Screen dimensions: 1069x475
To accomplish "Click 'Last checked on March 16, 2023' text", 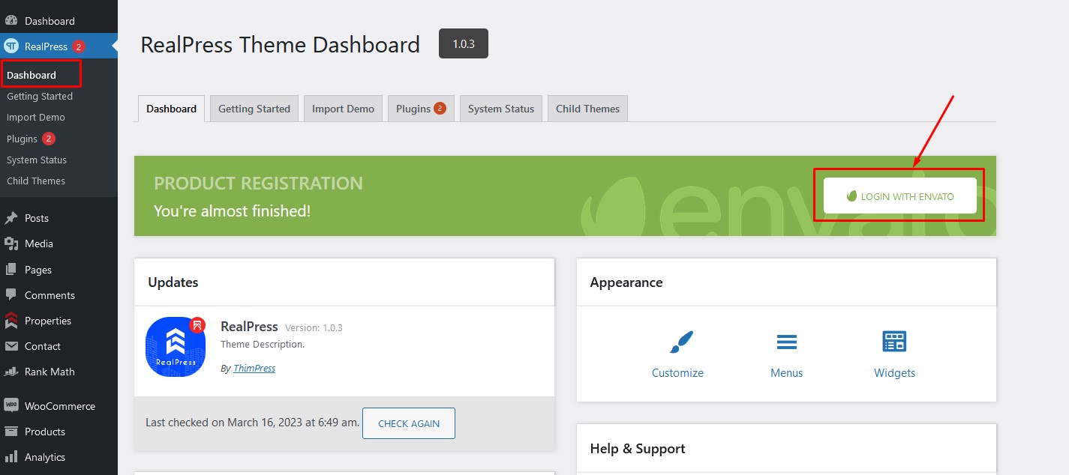I will 252,423.
